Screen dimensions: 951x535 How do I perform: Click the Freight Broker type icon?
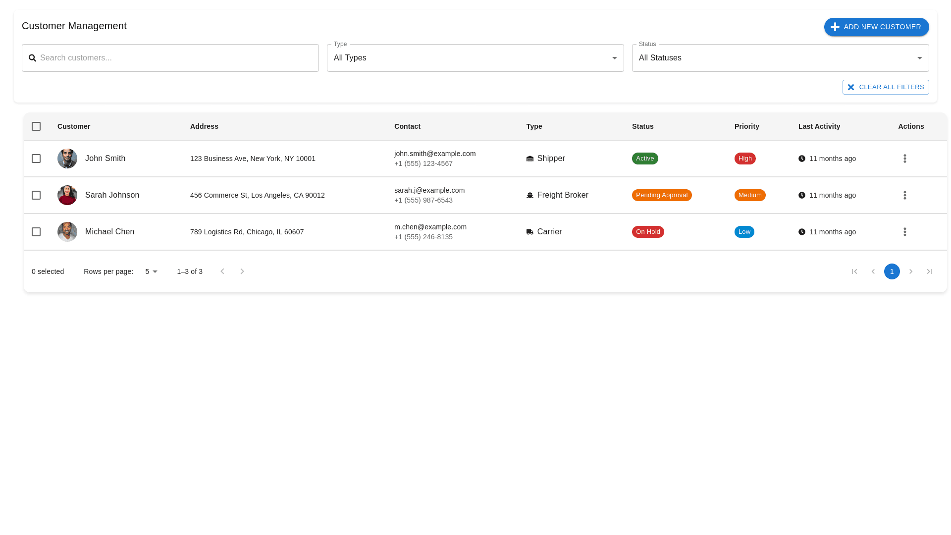pyautogui.click(x=529, y=195)
